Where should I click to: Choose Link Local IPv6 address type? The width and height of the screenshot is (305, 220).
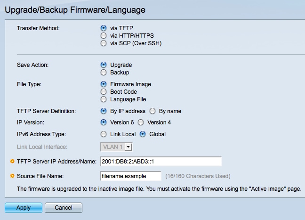pos(104,134)
